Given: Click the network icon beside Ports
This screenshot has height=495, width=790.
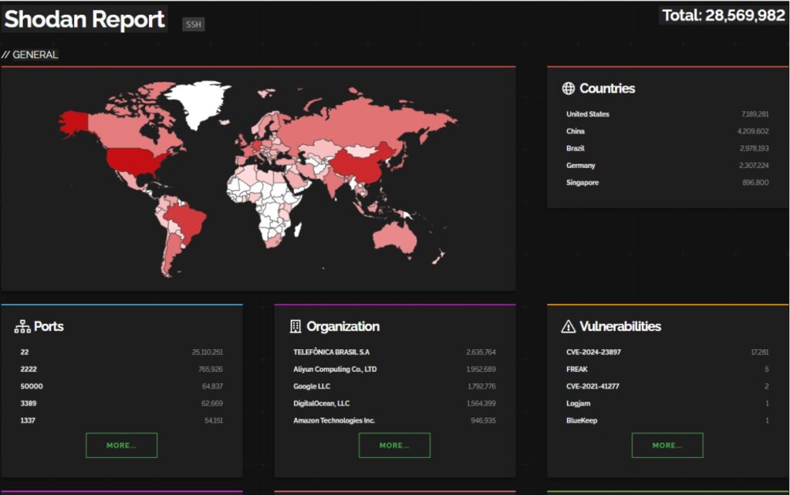Looking at the screenshot, I should point(22,327).
